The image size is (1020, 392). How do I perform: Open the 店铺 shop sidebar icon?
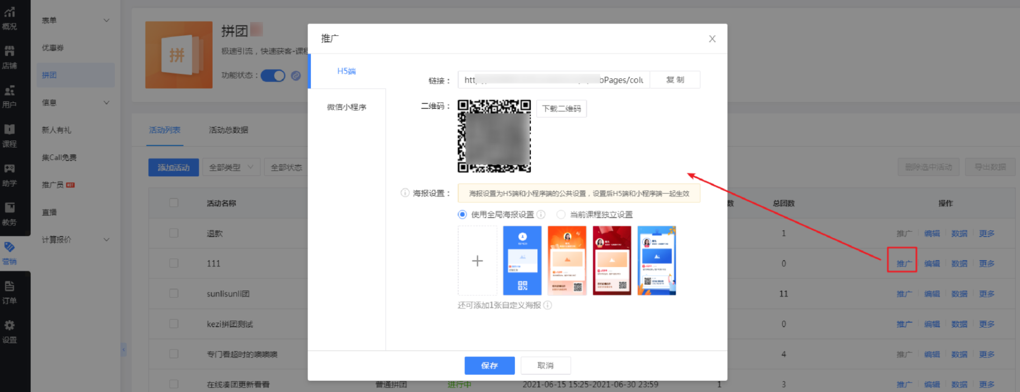pyautogui.click(x=10, y=58)
